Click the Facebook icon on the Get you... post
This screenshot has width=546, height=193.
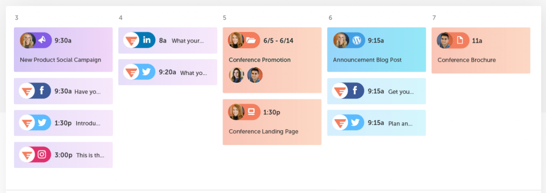pos(356,91)
